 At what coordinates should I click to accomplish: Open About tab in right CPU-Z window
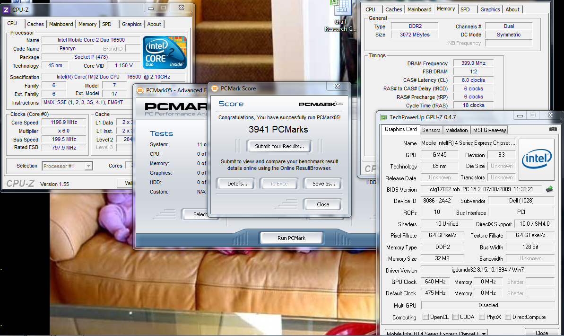pos(512,9)
